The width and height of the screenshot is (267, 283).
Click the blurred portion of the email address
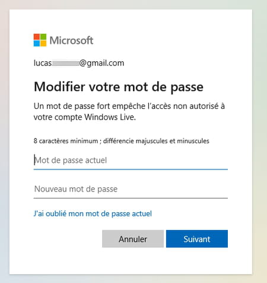pyautogui.click(x=65, y=64)
